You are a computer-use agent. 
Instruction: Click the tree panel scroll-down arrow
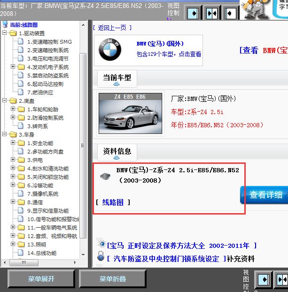83,254
